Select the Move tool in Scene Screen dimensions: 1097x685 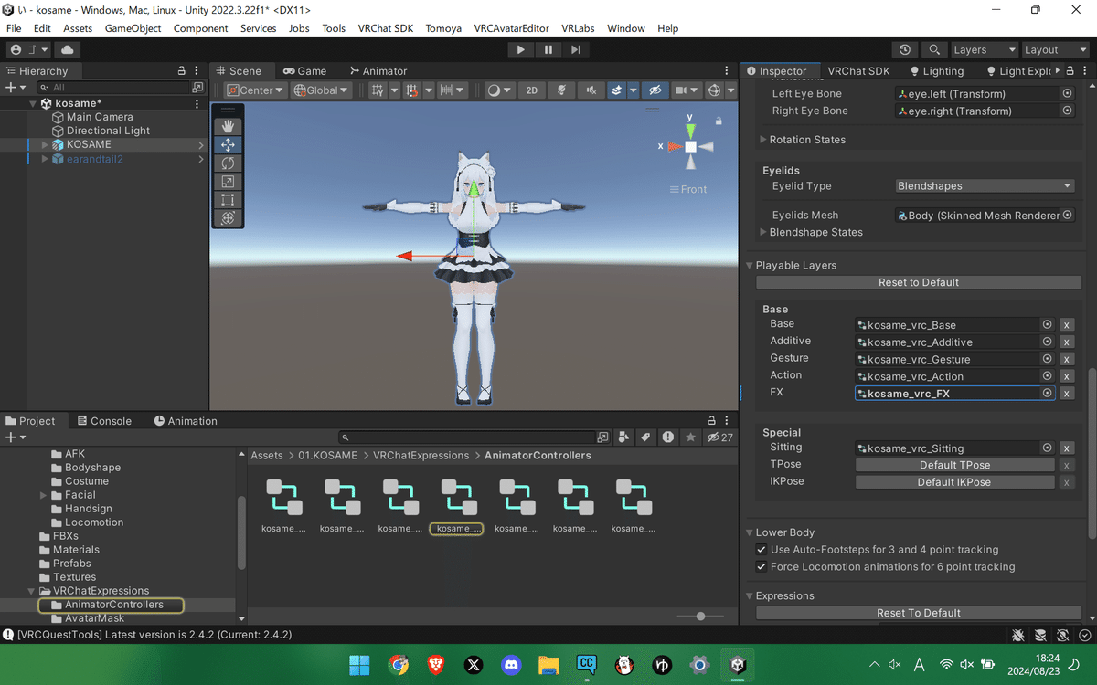tap(228, 144)
